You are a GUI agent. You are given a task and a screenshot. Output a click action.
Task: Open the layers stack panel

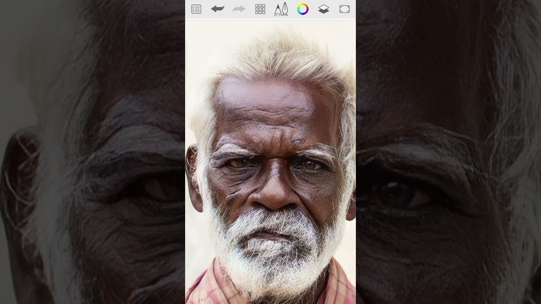coord(323,9)
